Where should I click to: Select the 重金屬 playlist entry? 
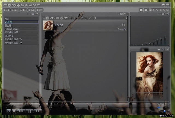click(x=21, y=26)
